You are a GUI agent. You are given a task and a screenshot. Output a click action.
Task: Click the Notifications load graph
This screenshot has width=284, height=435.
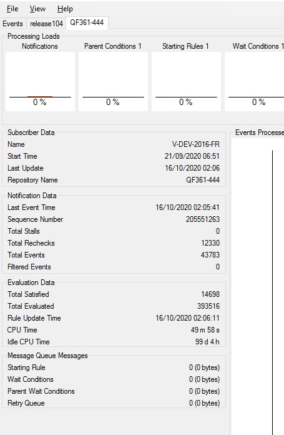40,81
